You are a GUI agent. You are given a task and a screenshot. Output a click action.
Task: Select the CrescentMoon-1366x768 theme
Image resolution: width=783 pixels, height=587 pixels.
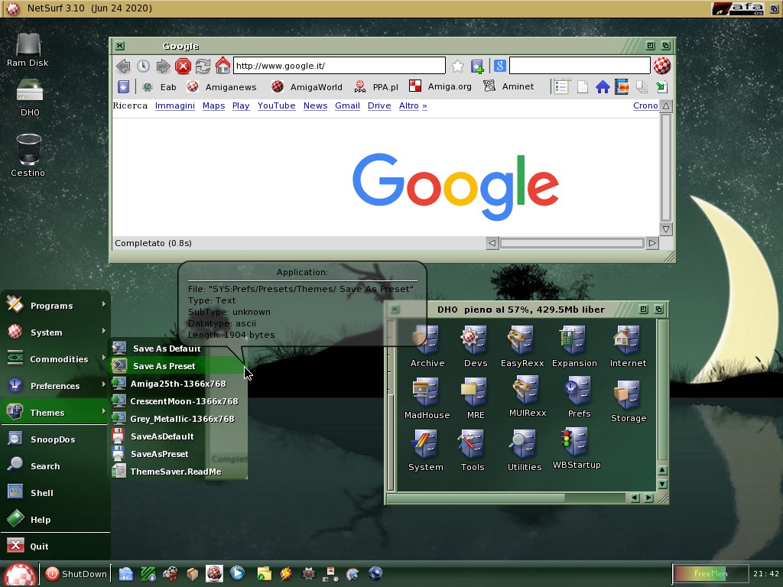(184, 401)
